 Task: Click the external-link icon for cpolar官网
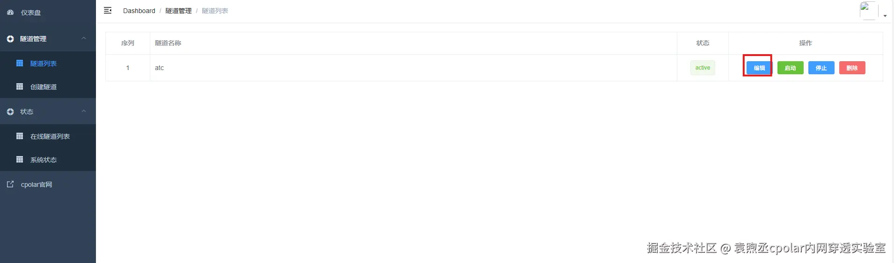[x=10, y=184]
